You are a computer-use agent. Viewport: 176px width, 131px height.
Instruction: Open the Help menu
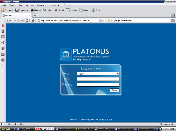point(67,5)
